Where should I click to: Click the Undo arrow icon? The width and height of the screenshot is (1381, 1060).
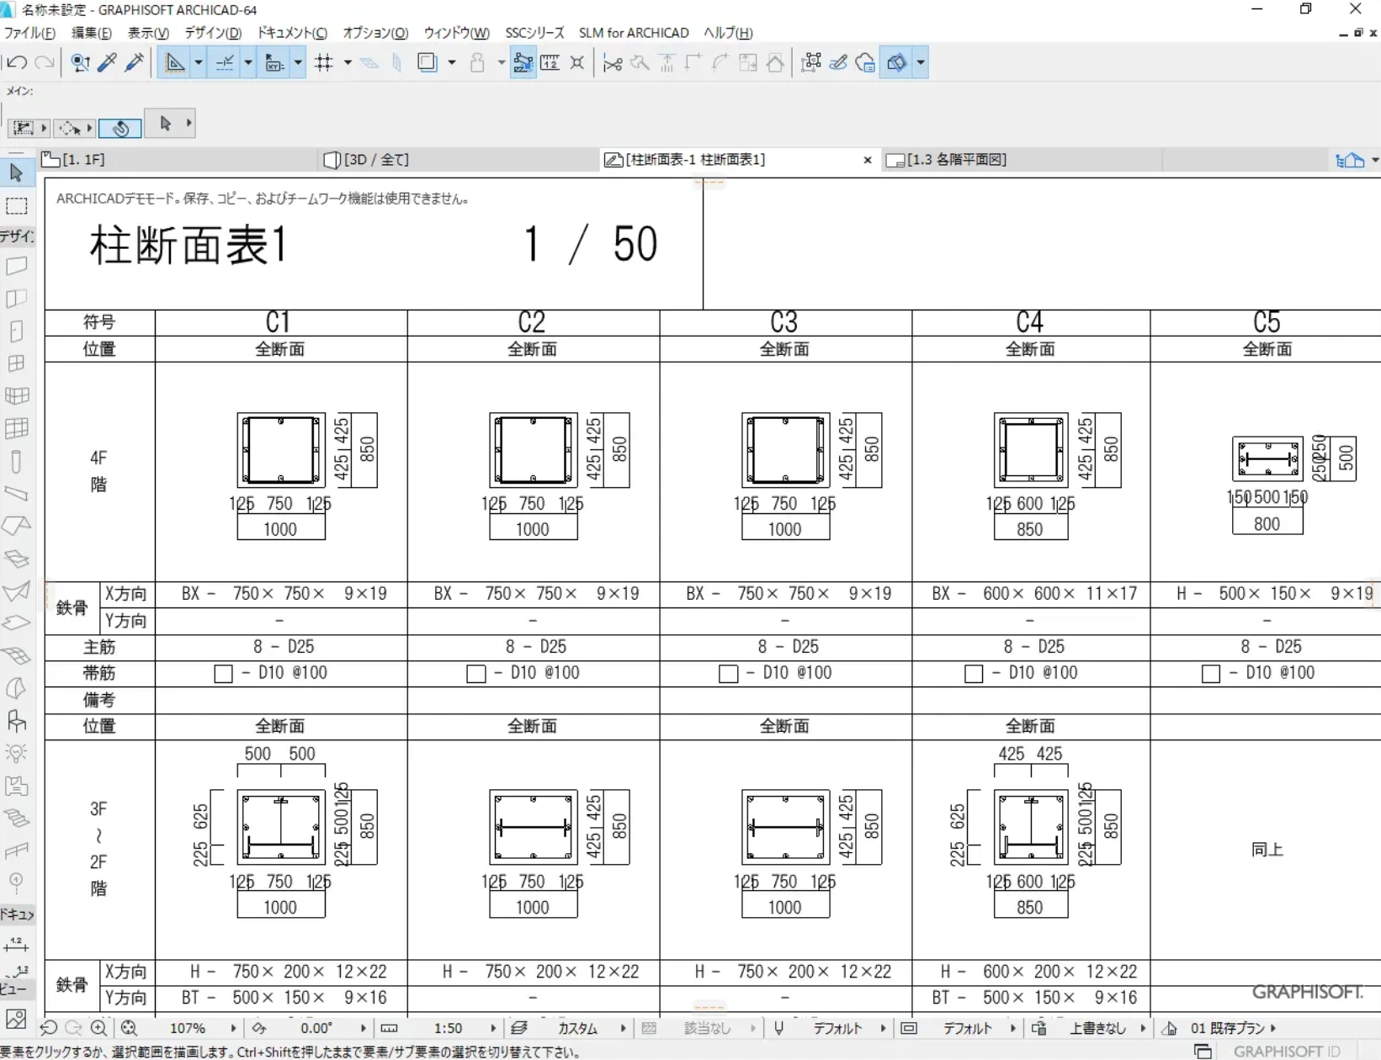pos(17,62)
